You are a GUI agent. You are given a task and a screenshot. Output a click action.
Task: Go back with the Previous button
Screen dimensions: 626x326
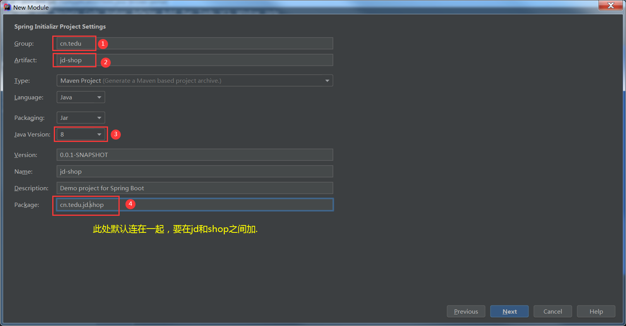tap(466, 311)
